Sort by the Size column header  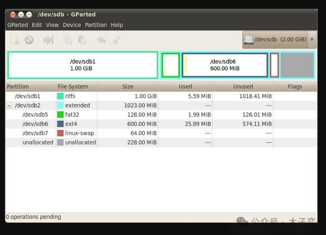(x=128, y=86)
